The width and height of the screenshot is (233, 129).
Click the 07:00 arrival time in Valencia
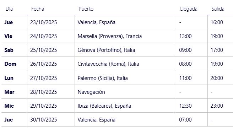(185, 120)
